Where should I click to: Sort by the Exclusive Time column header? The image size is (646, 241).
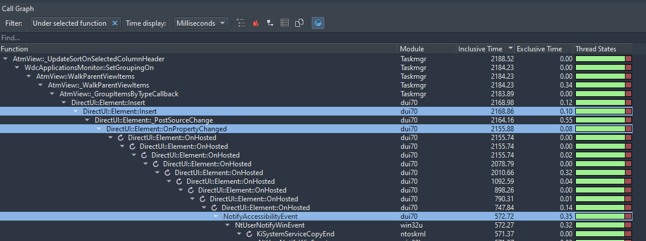pyautogui.click(x=539, y=49)
